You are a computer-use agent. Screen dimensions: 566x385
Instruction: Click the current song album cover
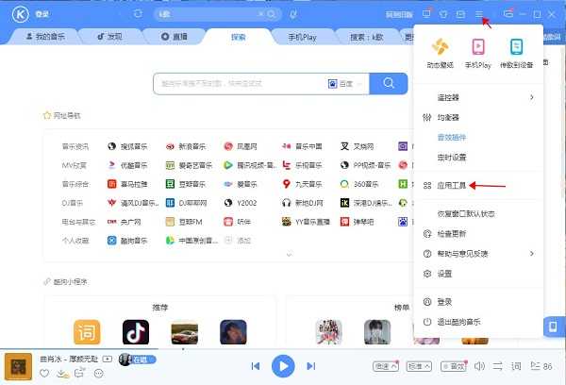click(x=19, y=366)
